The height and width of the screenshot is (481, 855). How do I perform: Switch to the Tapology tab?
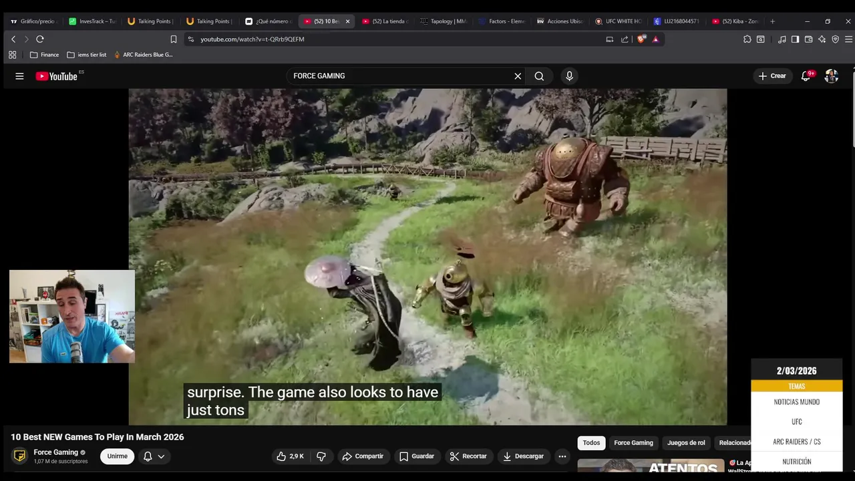click(x=444, y=21)
